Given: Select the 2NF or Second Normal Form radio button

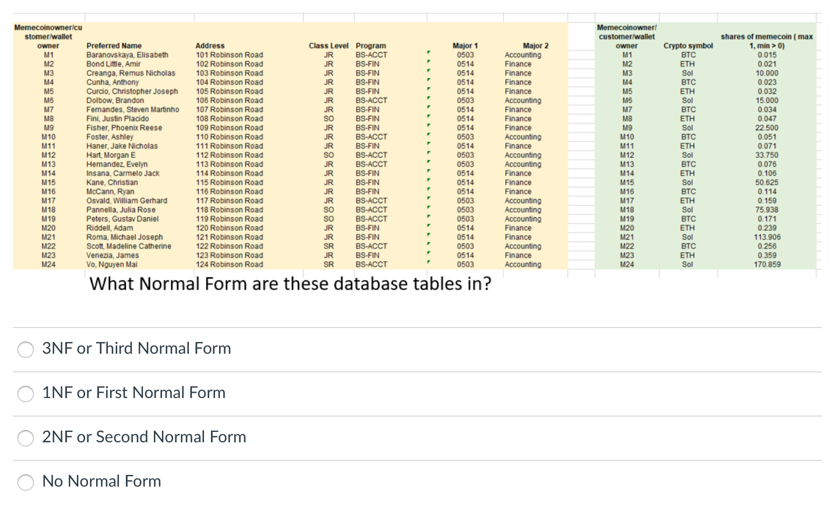Looking at the screenshot, I should click(26, 438).
